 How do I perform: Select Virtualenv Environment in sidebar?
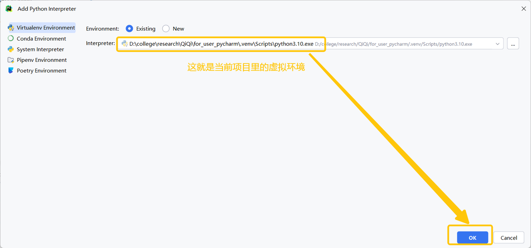tap(46, 28)
